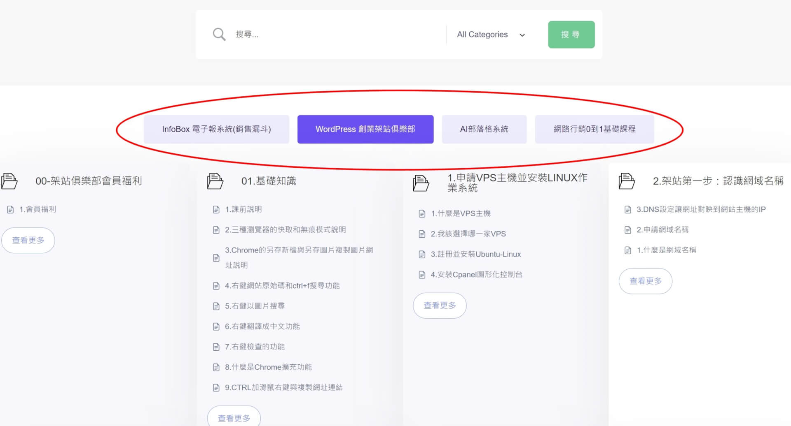This screenshot has width=791, height=426.
Task: Click document icon next to 1.什麼是網域名稱
Action: (628, 250)
